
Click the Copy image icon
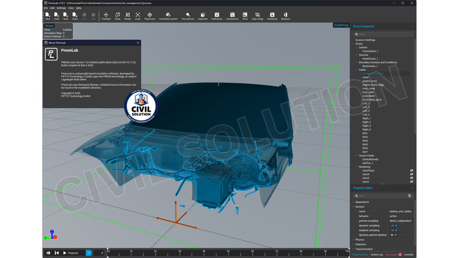coord(257,16)
